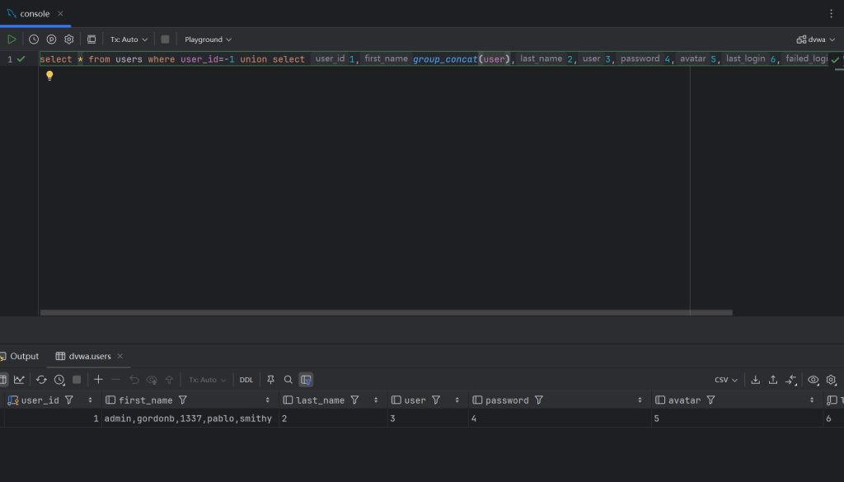Click the compare-with icon beside the import arrow
Image resolution: width=844 pixels, height=482 pixels.
click(790, 380)
